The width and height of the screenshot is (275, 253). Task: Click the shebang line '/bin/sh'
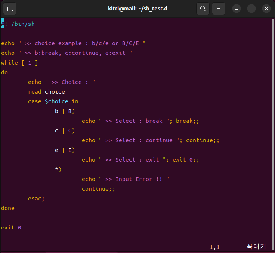23,24
